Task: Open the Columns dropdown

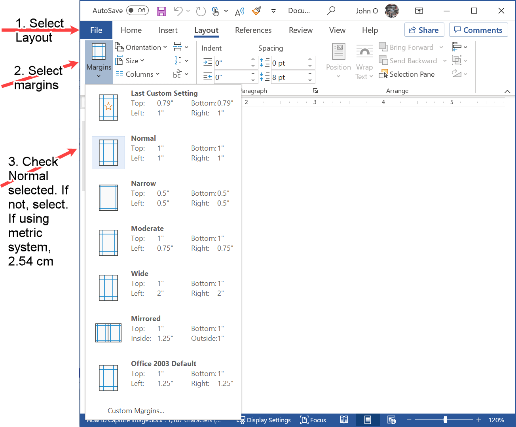Action: coord(137,74)
